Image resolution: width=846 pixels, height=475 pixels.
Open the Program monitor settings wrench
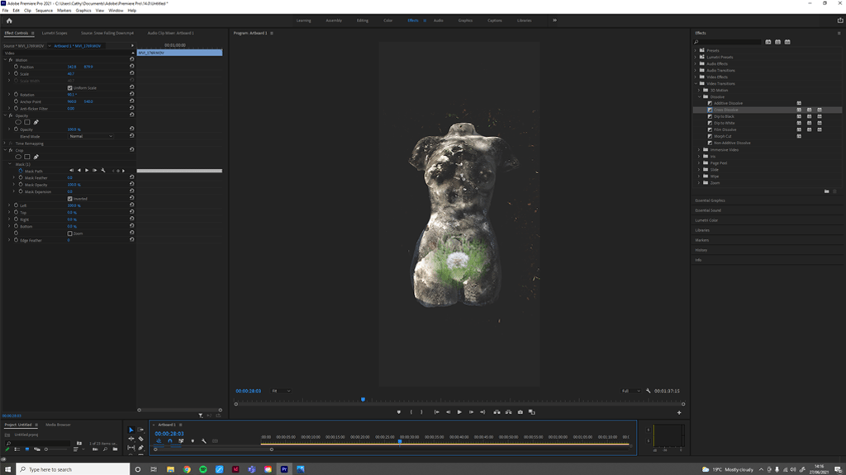649,391
